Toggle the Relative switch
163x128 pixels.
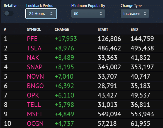pyautogui.click(x=9, y=14)
